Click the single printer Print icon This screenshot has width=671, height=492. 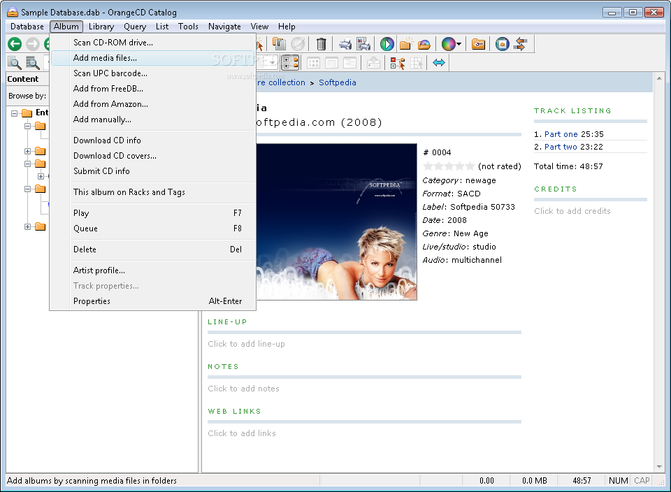[345, 44]
